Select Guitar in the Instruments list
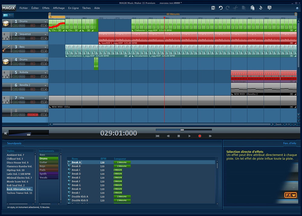302x216 pixels. (49, 162)
